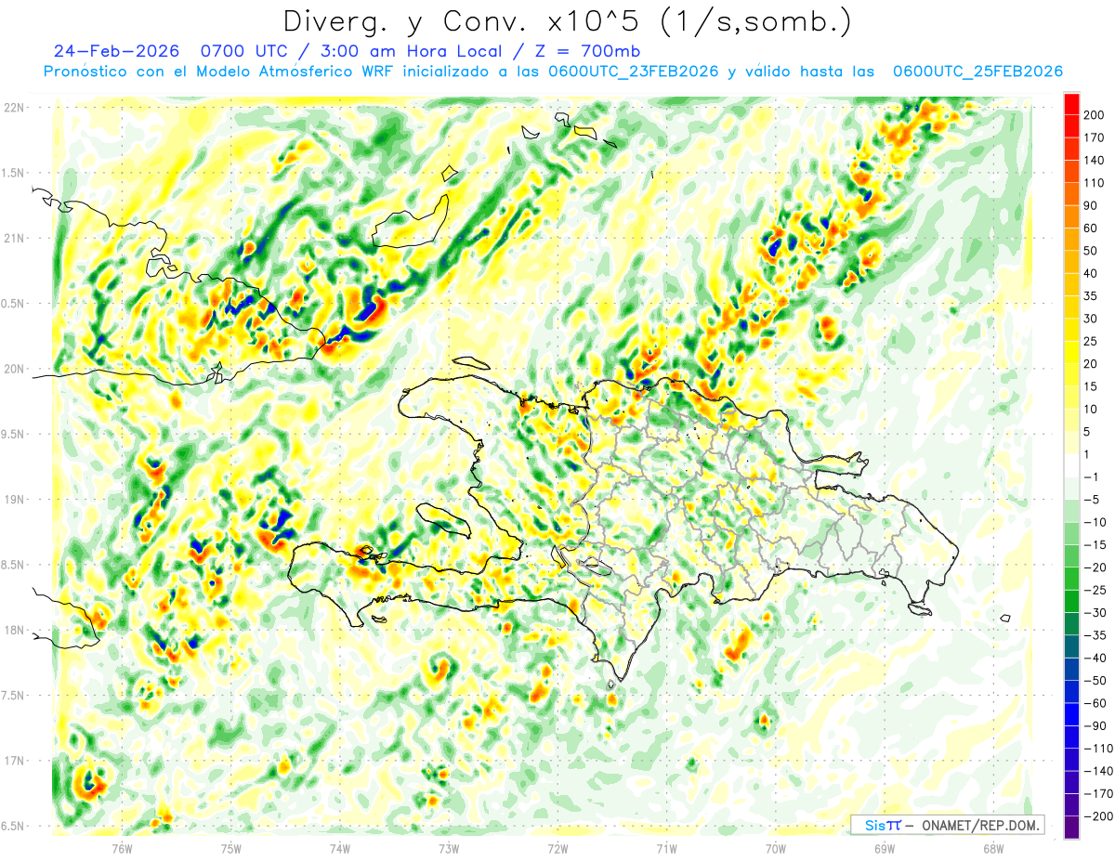Click the '60' positive color scale value
This screenshot has height=861, width=1115.
1092,228
